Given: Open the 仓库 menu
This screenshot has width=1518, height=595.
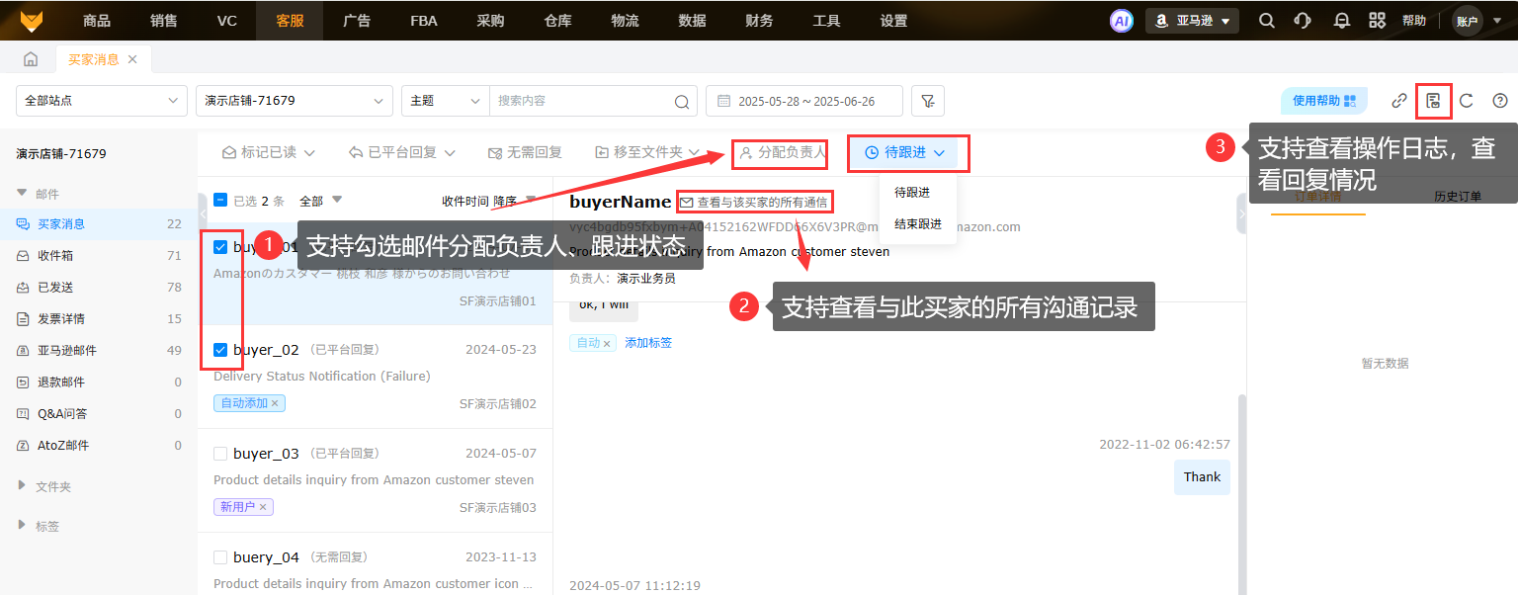Looking at the screenshot, I should 557,21.
